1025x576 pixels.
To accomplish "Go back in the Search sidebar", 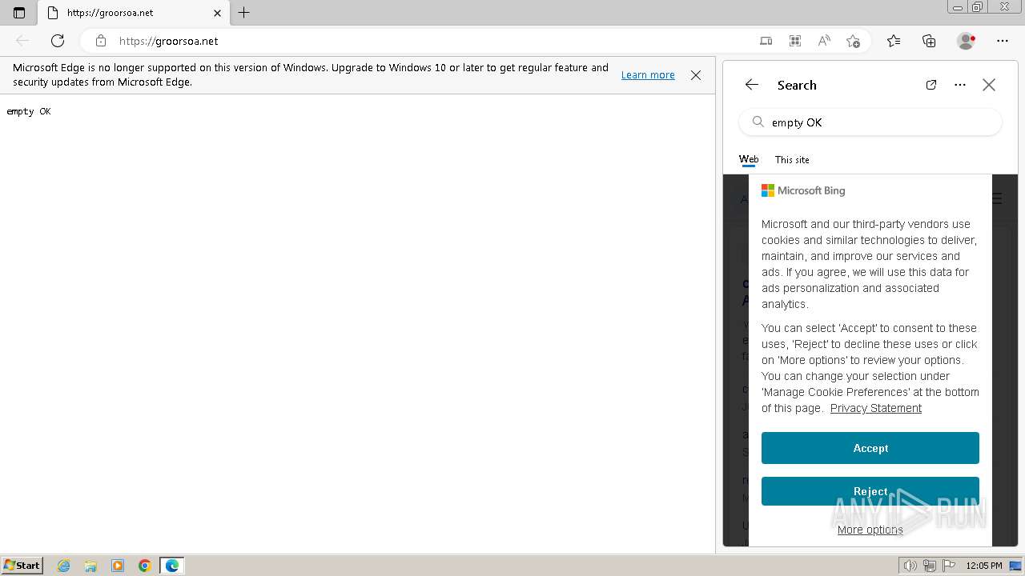I will point(751,85).
